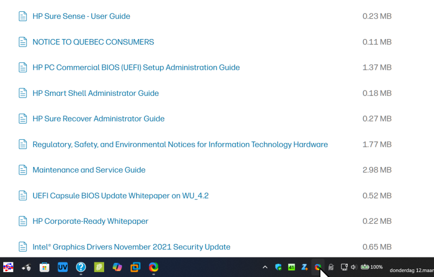Open the red-blue flag-like app at taskbar start
This screenshot has width=434, height=277.
(x=8, y=267)
